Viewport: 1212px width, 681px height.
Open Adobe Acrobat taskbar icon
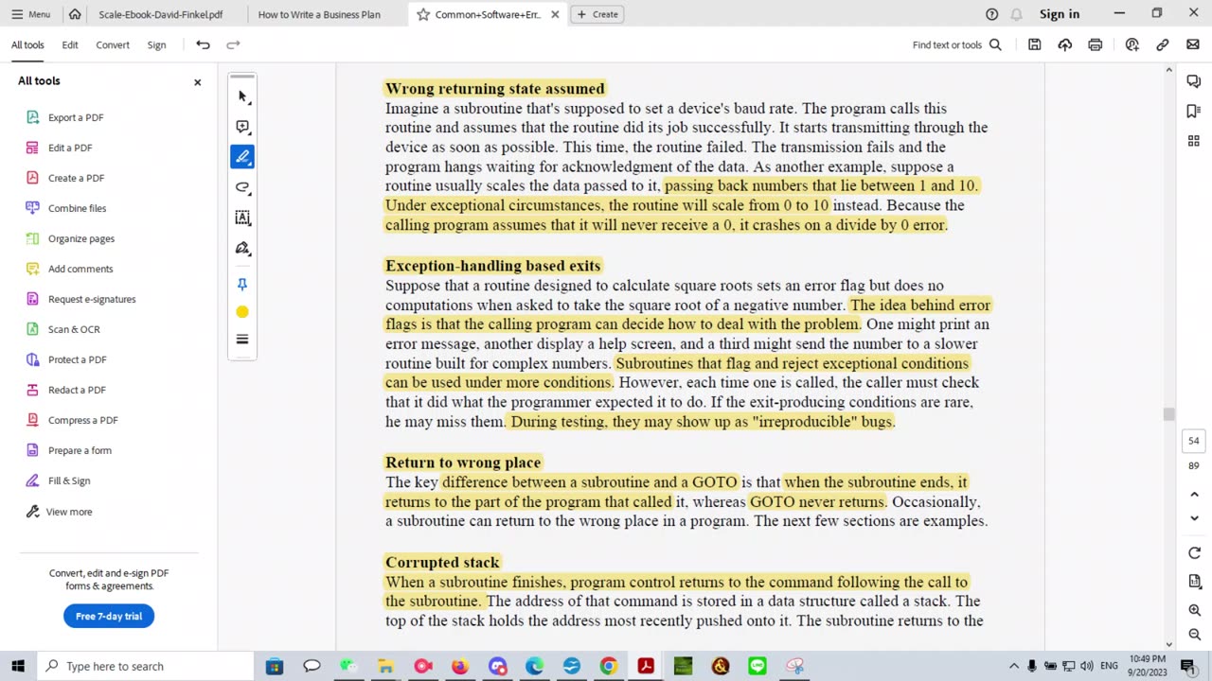point(646,666)
